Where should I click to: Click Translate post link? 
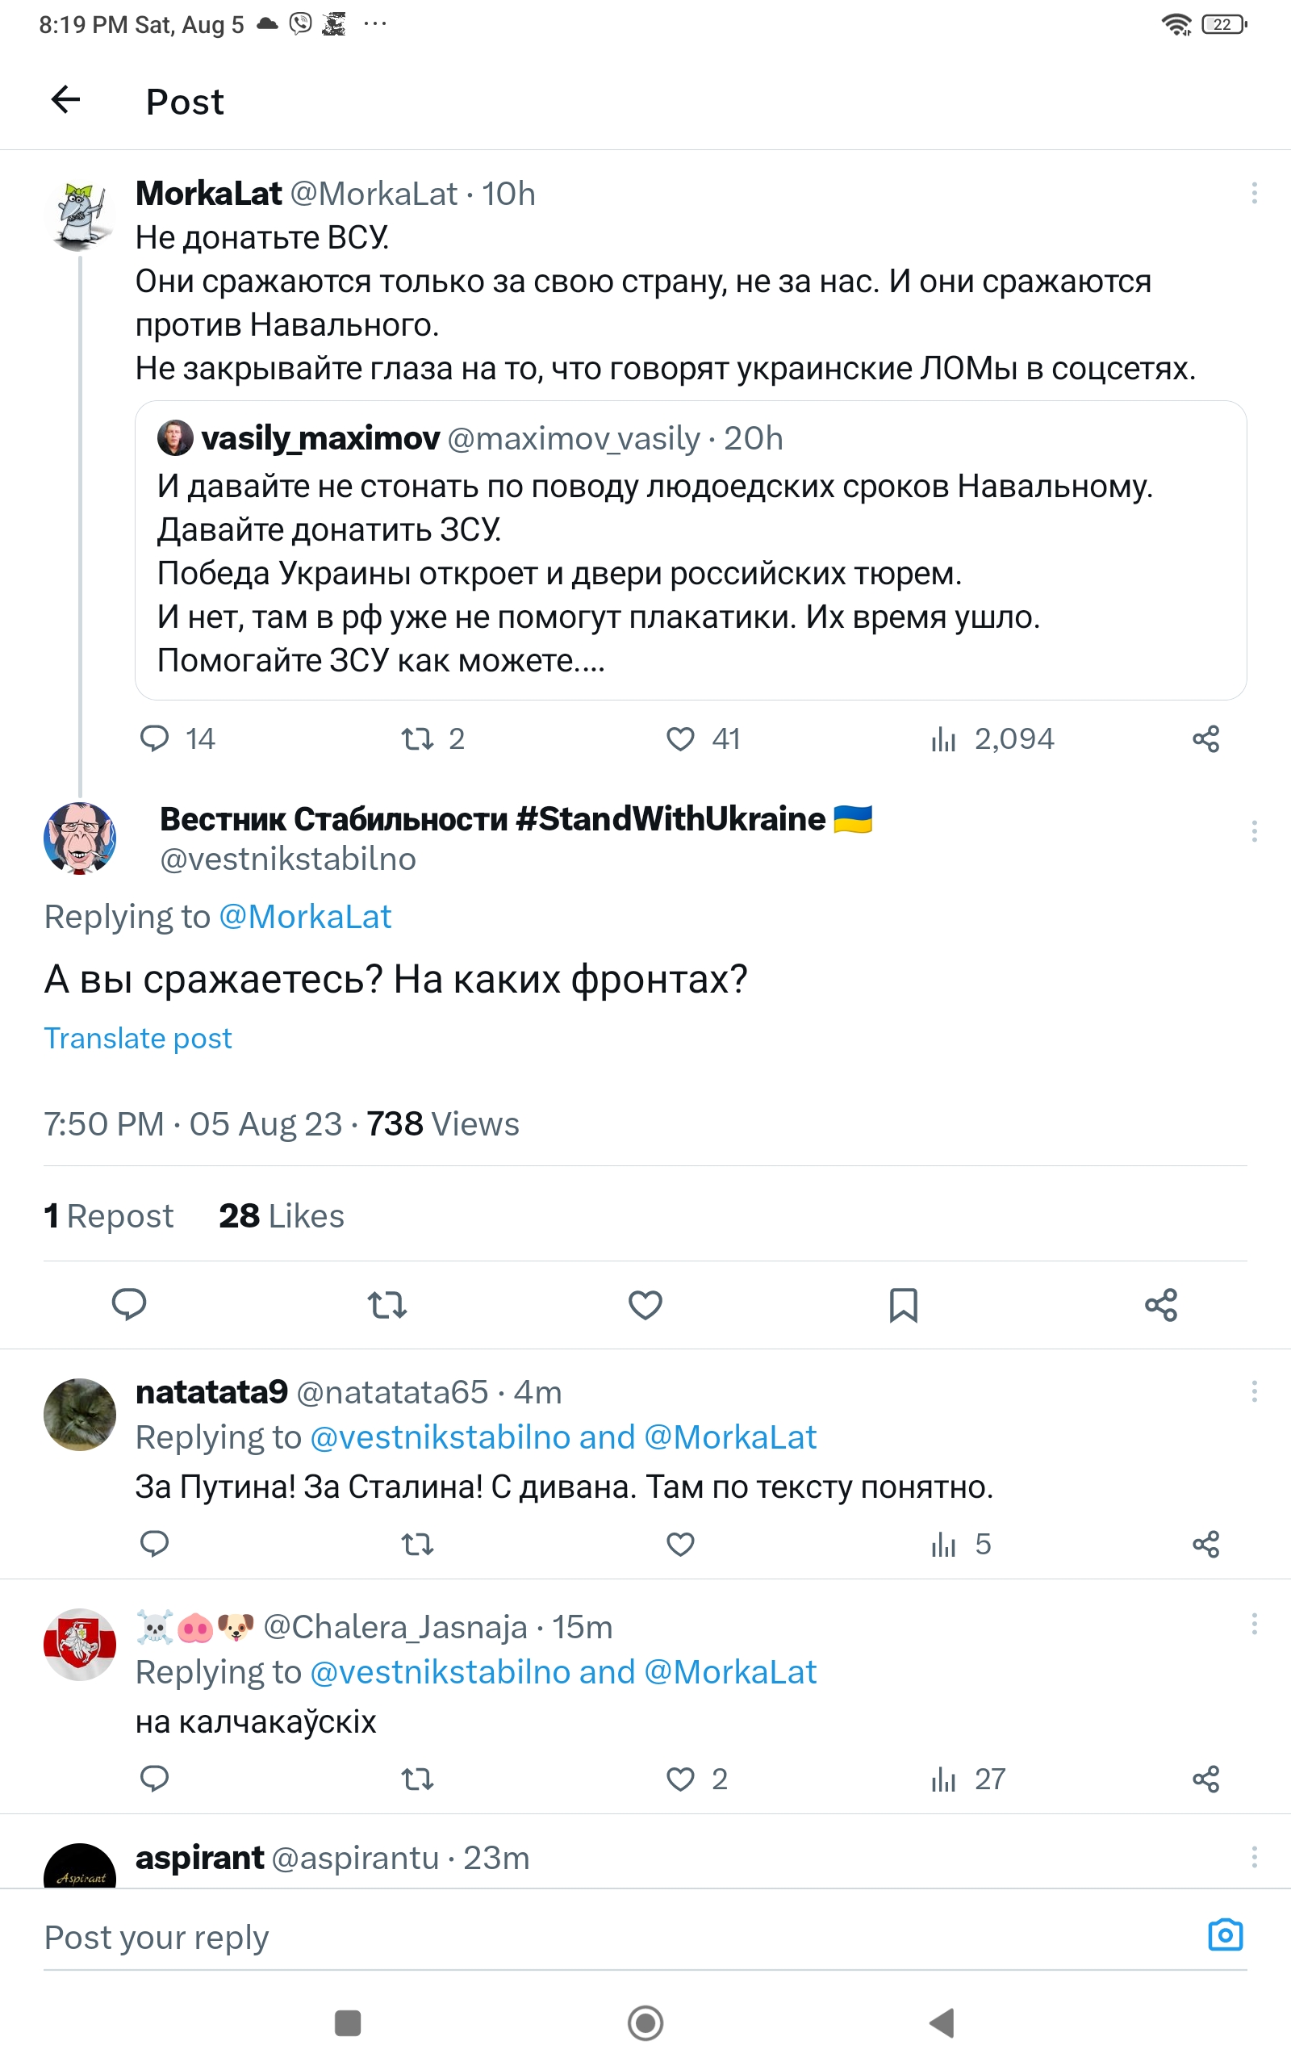coord(138,1038)
